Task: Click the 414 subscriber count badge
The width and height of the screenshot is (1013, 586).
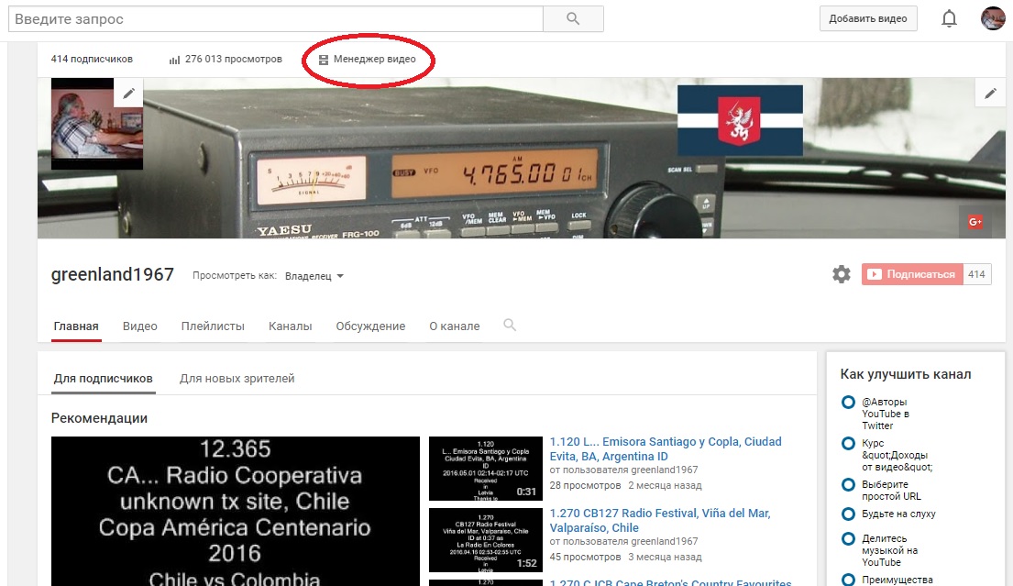Action: (977, 274)
